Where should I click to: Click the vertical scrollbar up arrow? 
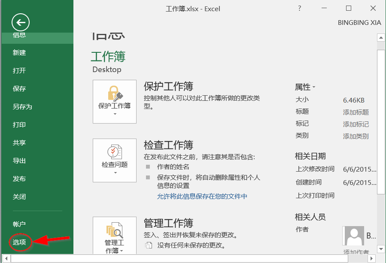point(381,38)
